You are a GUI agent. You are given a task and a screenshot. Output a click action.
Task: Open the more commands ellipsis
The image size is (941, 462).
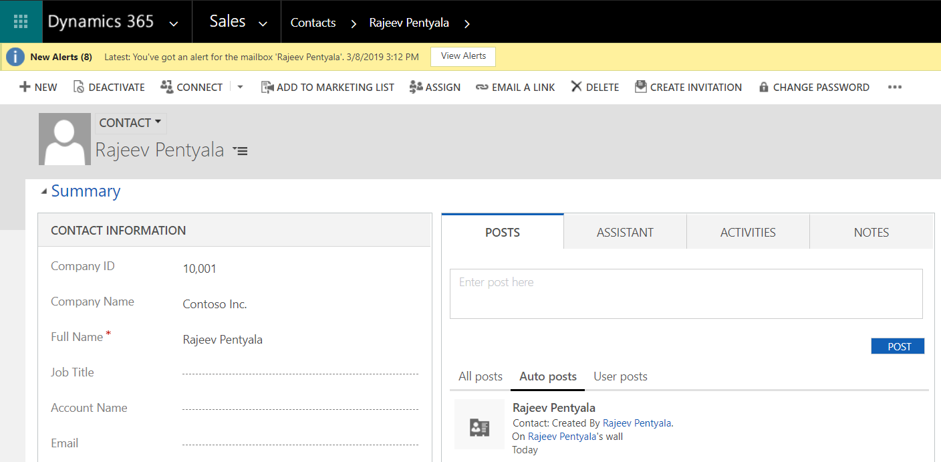tap(895, 88)
